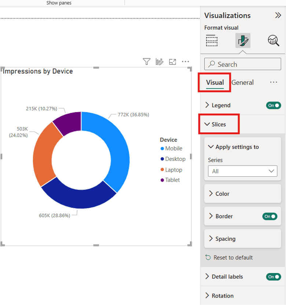Switch off Detail labels toggle

coord(274,277)
